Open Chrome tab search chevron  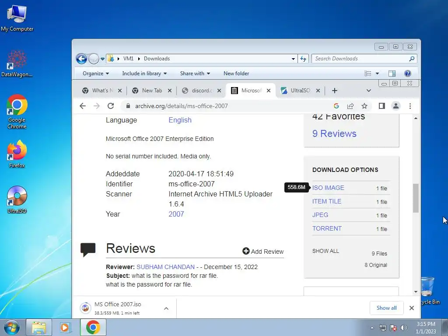click(368, 91)
